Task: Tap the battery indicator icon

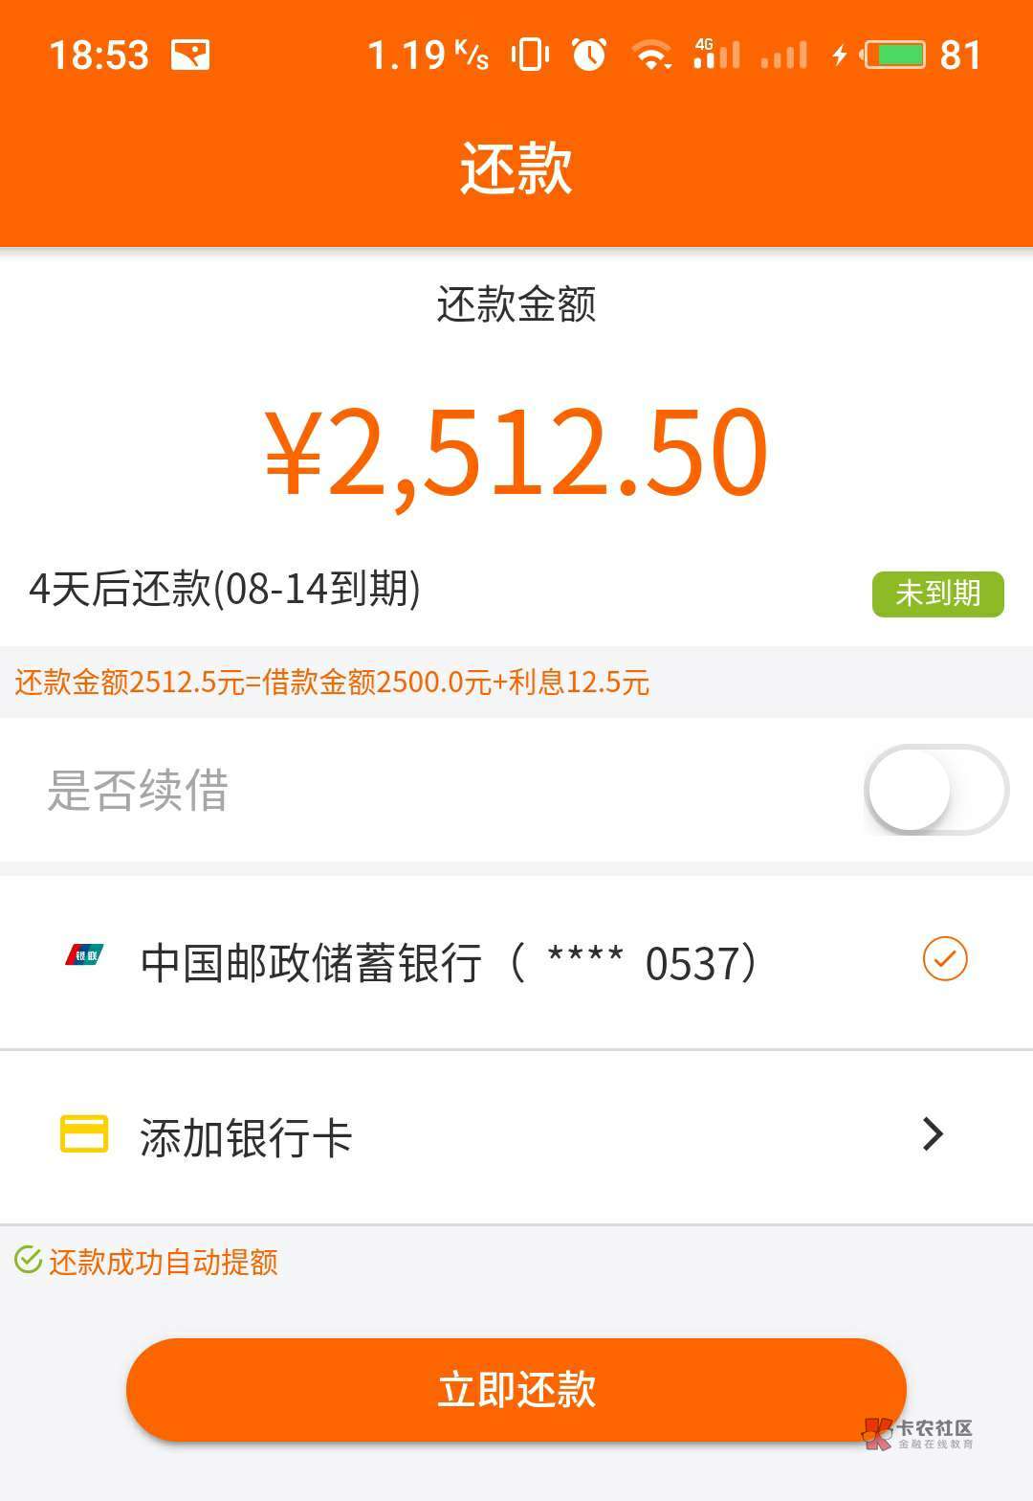Action: coord(893,55)
